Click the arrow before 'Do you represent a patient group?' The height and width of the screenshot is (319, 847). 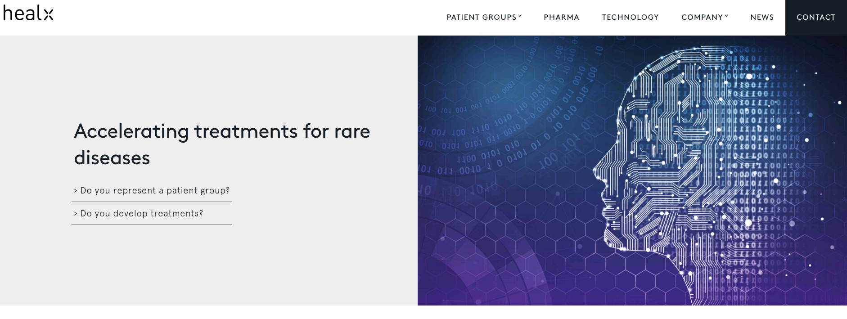coord(75,190)
